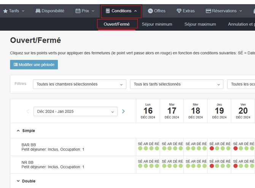Click the Filtres label
255x188 pixels.
[x=20, y=84]
